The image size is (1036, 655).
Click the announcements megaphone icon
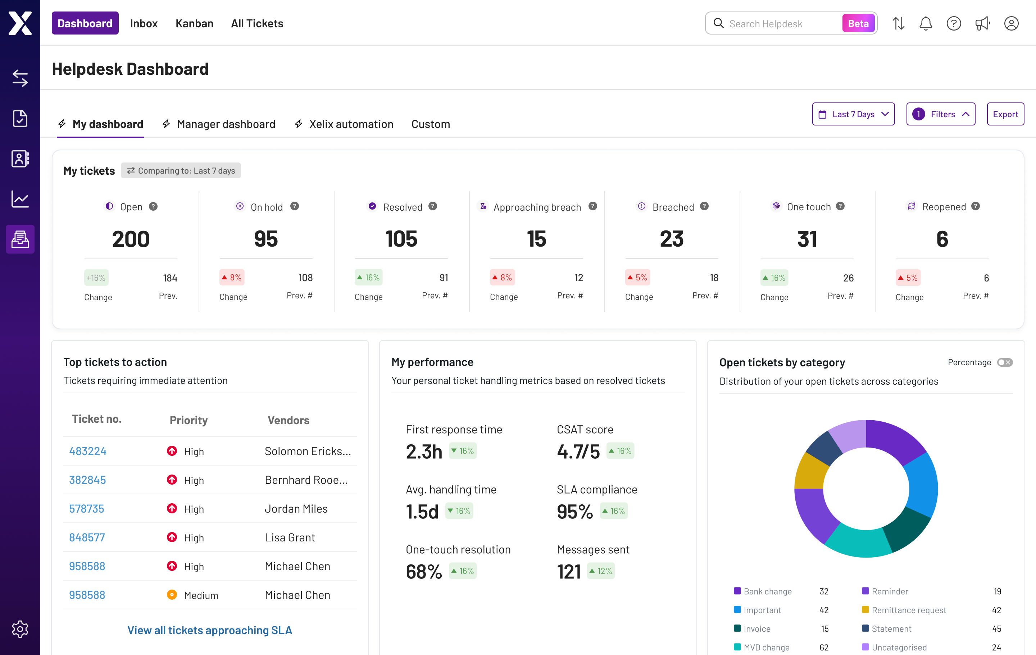[x=982, y=23]
